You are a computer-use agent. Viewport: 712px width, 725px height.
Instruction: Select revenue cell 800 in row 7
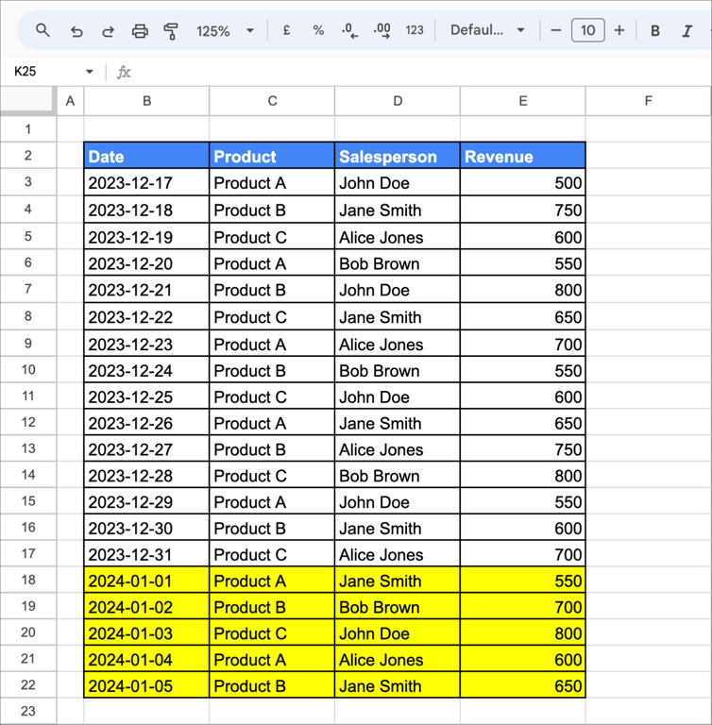[523, 290]
